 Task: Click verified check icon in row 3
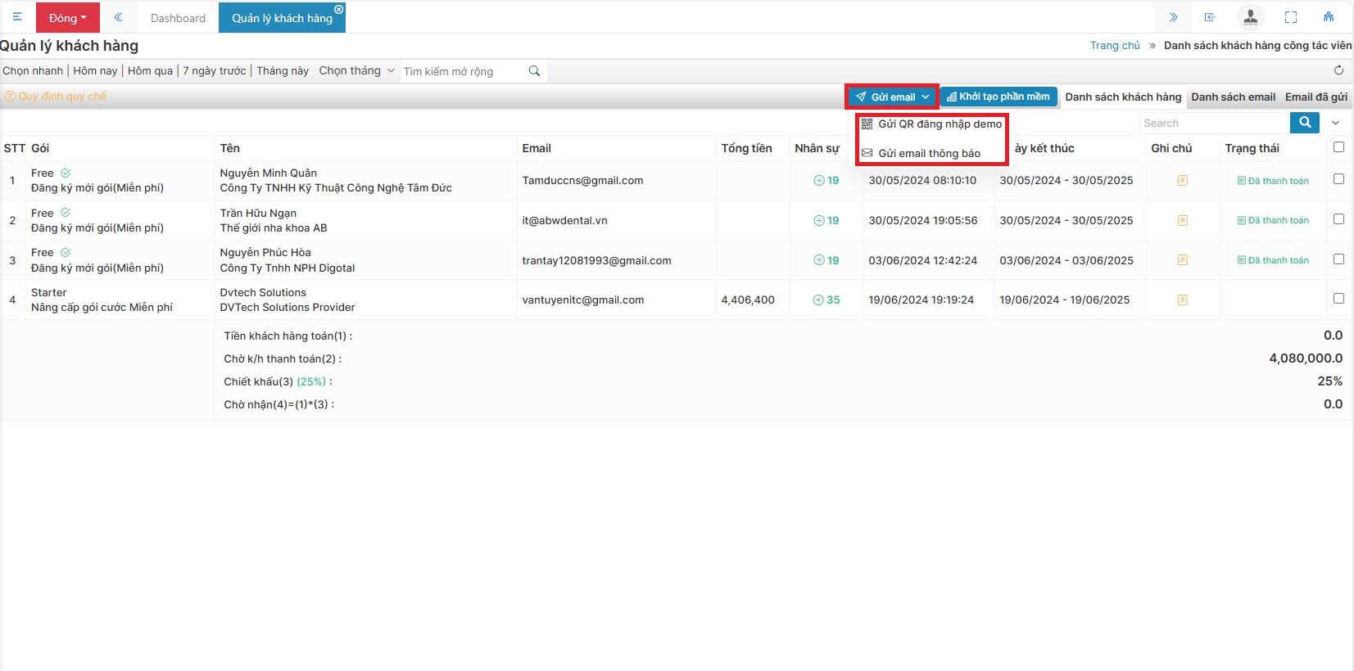coord(66,252)
